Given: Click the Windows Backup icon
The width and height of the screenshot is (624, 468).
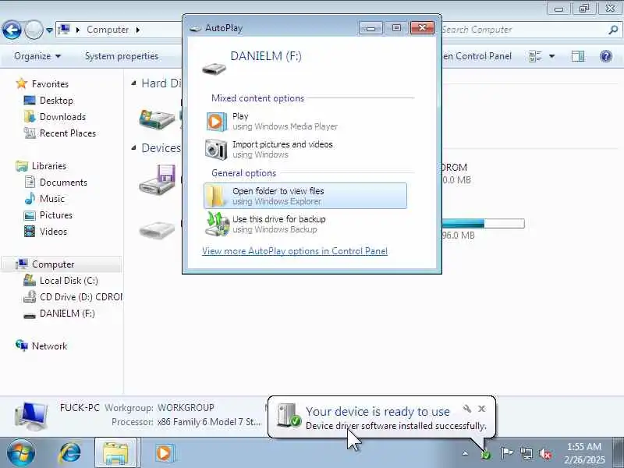Looking at the screenshot, I should (x=218, y=224).
